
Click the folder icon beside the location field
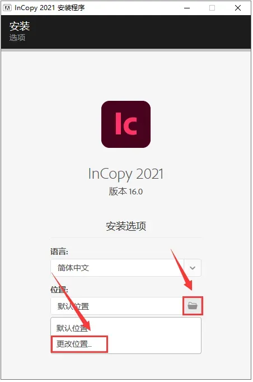(x=193, y=305)
